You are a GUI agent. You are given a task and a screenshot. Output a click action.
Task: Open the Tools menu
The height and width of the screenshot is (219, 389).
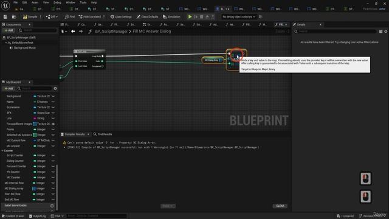click(83, 2)
